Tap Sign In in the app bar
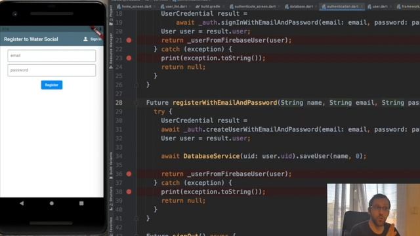This screenshot has width=420, height=236. (96, 39)
